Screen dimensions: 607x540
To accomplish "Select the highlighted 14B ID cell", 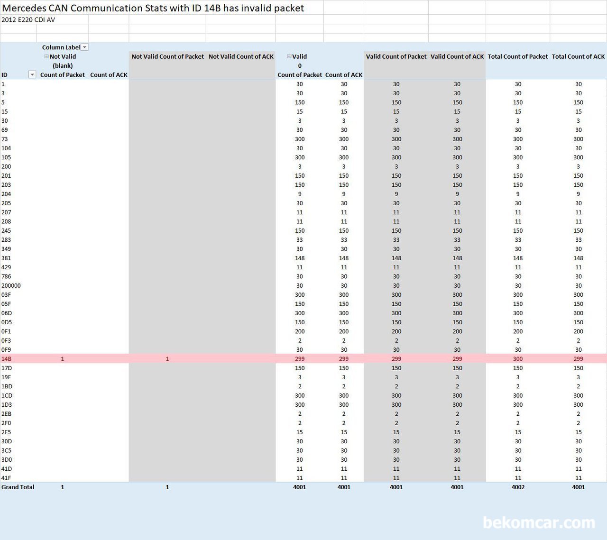I will point(7,359).
